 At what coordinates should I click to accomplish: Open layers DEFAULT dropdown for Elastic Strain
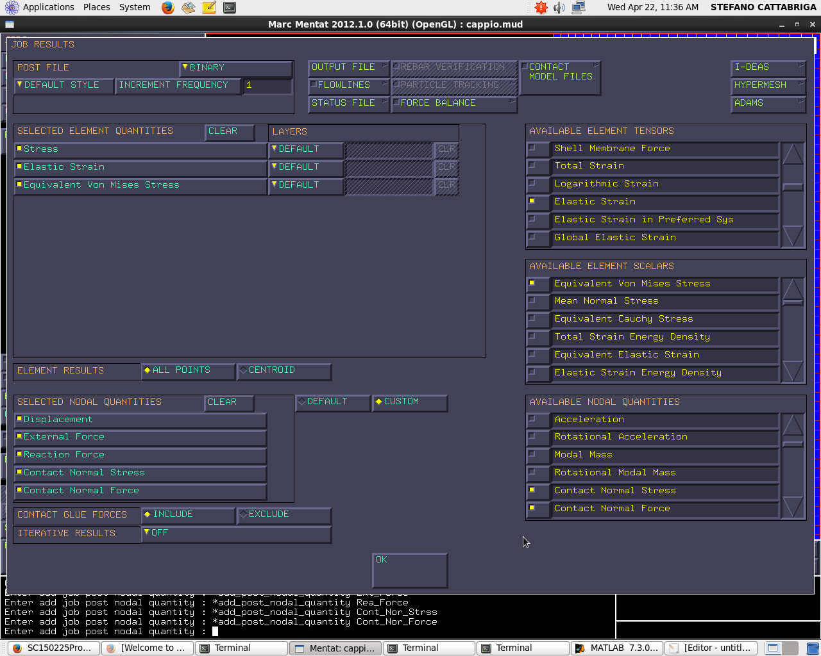[x=305, y=168]
